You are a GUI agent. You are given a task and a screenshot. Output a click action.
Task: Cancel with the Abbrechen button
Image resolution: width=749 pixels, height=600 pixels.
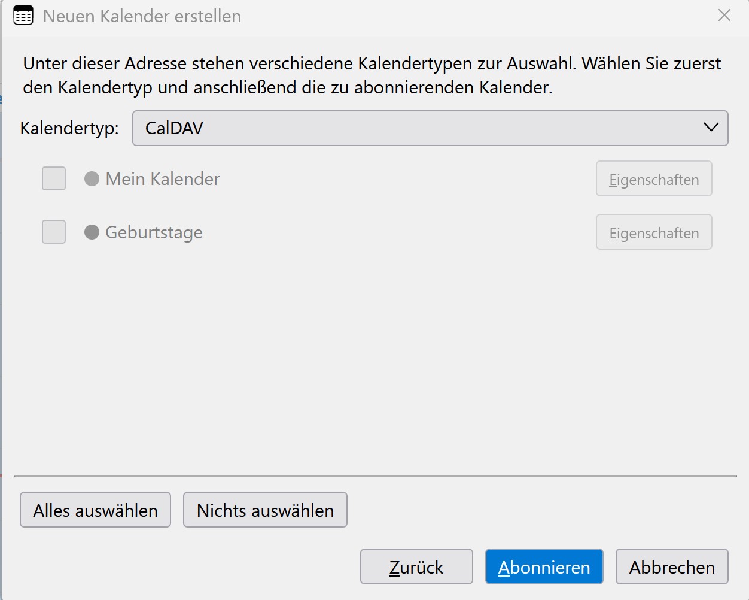coord(671,566)
